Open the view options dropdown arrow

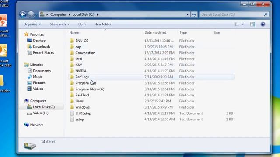tap(243, 24)
